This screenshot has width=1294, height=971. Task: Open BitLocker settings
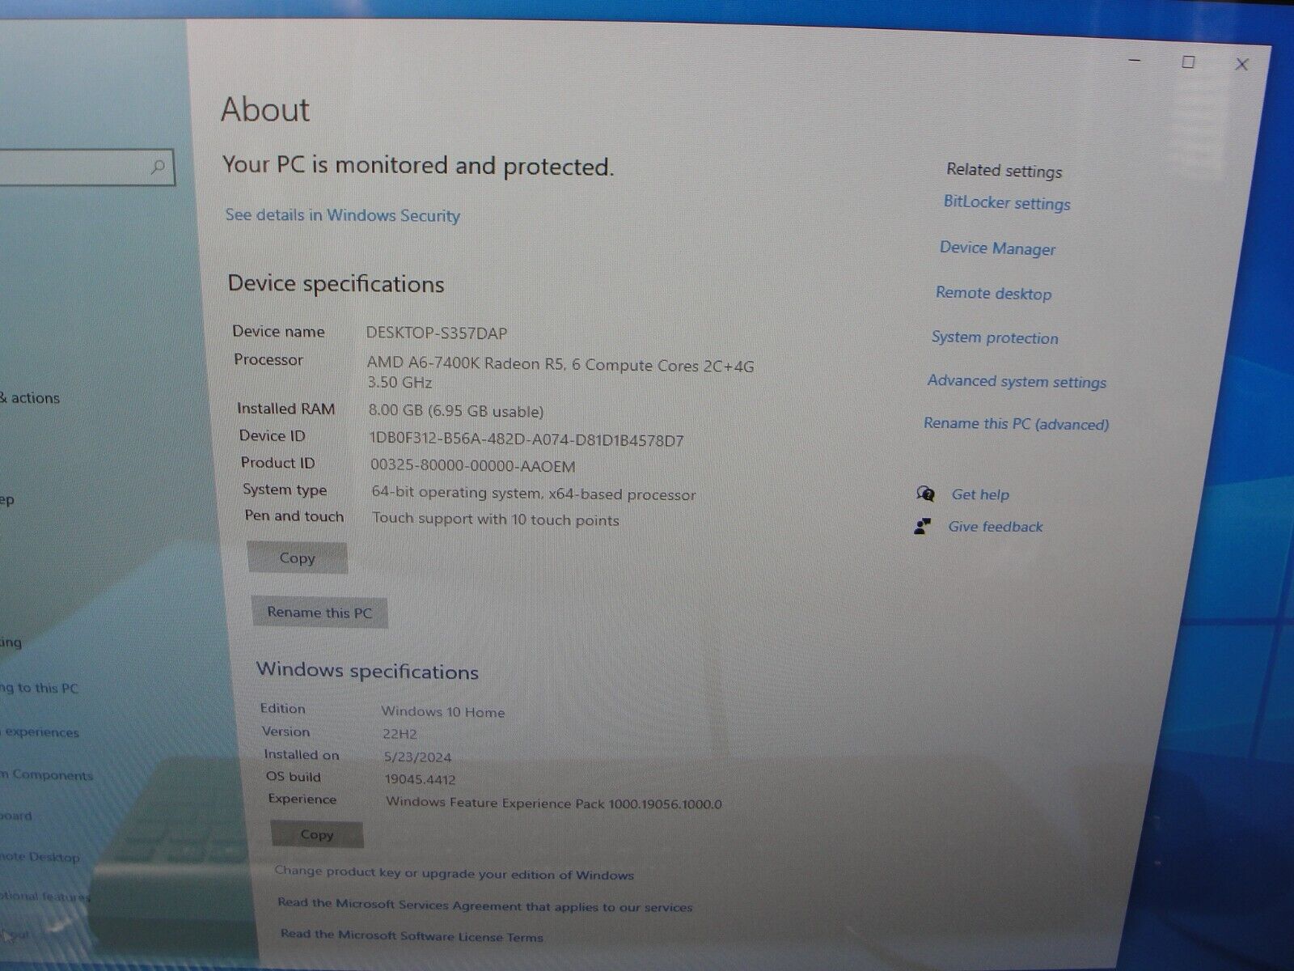pos(1007,203)
